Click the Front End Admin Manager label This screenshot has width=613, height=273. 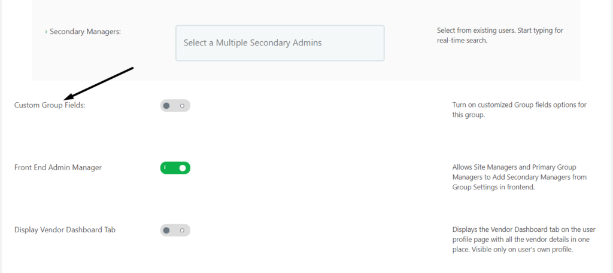(58, 167)
